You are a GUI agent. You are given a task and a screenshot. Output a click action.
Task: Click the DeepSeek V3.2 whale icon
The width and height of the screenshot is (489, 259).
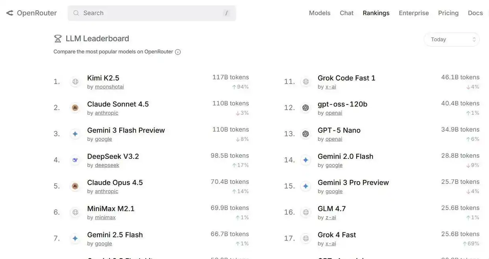pos(75,160)
